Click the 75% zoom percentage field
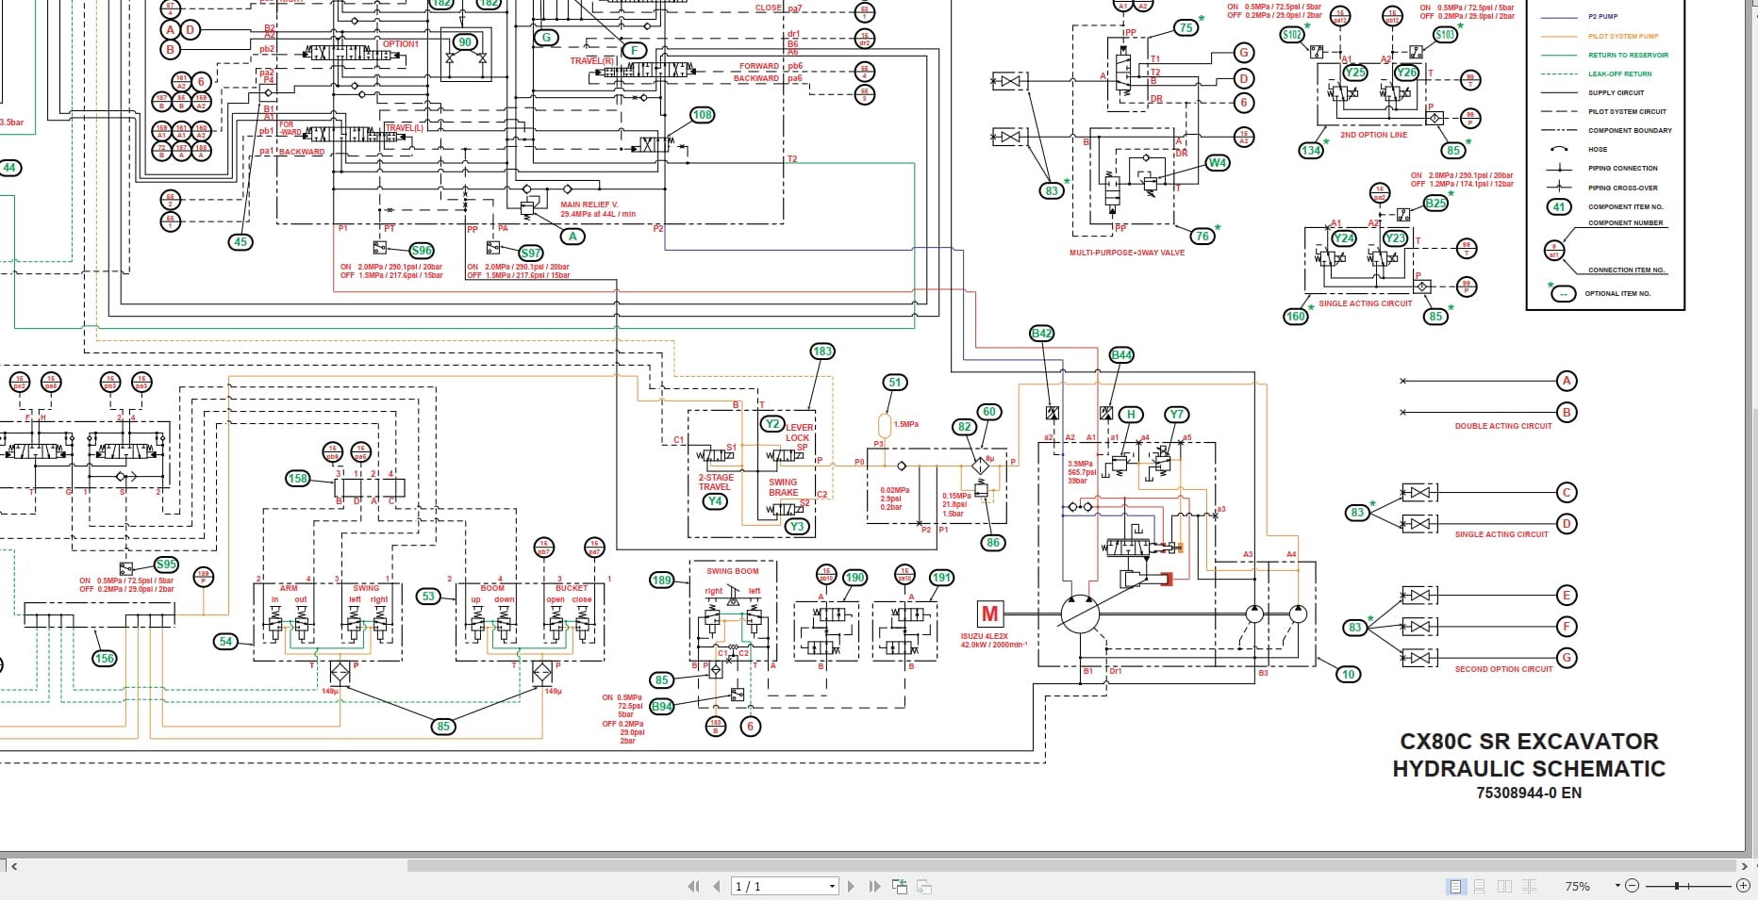 [x=1578, y=886]
